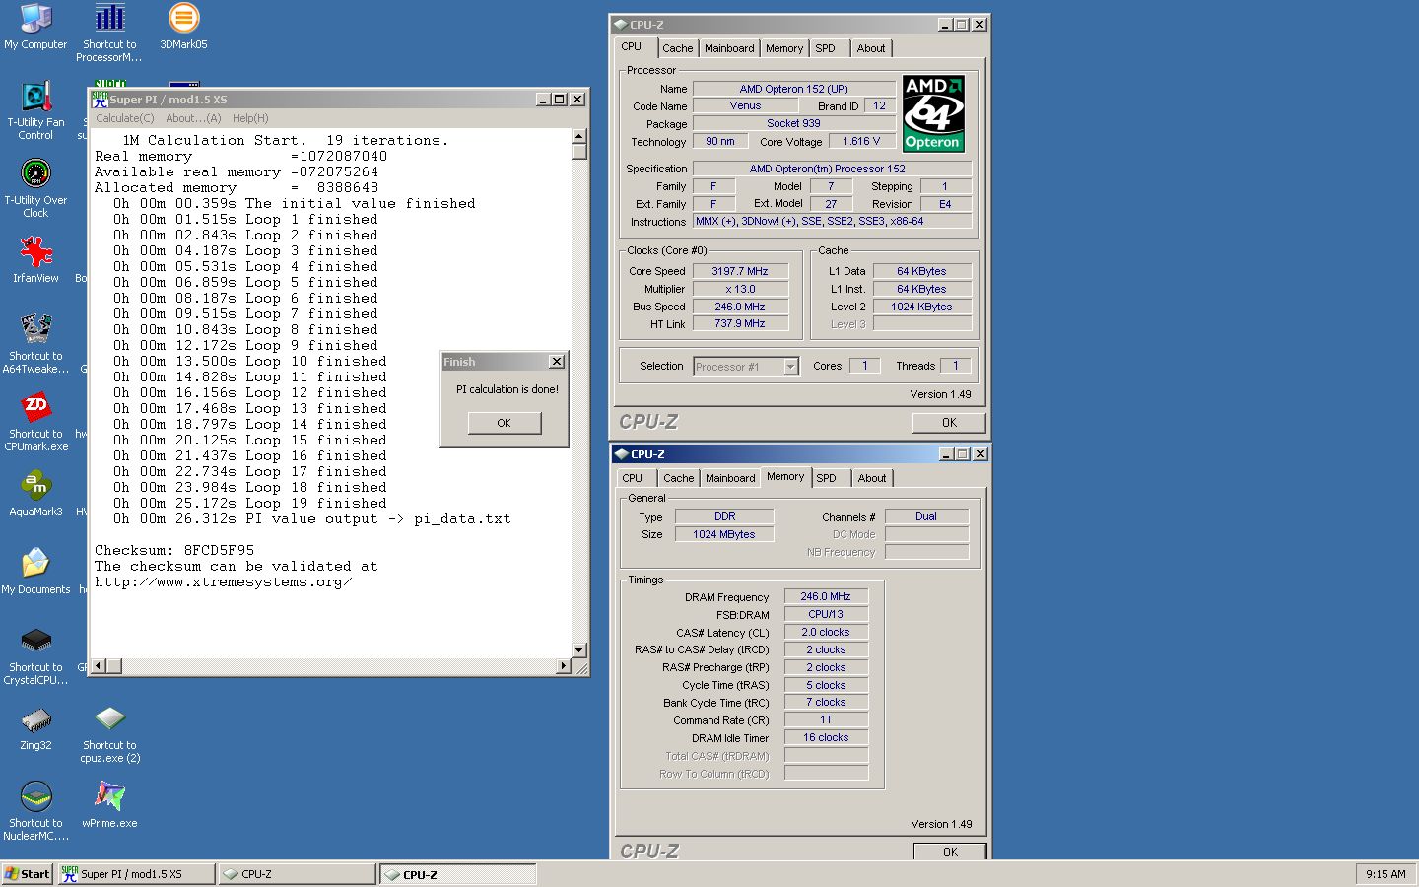Click Super PI vertical scrollbar up arrow
1419x887 pixels.
point(579,136)
